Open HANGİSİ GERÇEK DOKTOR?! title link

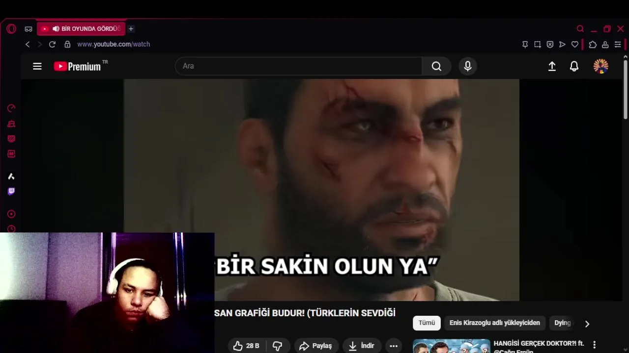pyautogui.click(x=539, y=346)
